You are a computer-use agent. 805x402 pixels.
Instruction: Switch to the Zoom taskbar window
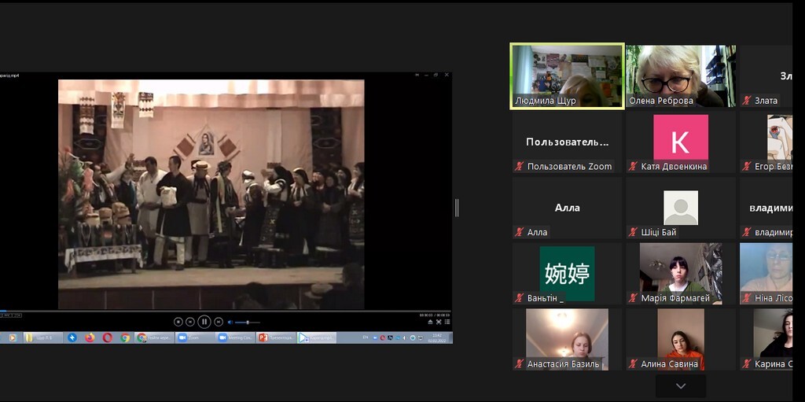(195, 337)
